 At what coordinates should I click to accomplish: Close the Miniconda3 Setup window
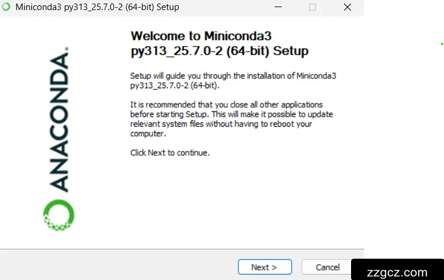[x=346, y=7]
